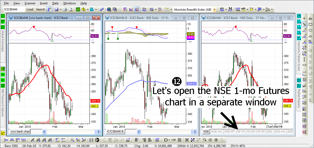Open the Harmonic Pattern Scans side panel
The height and width of the screenshot is (148, 314).
(x=299, y=56)
